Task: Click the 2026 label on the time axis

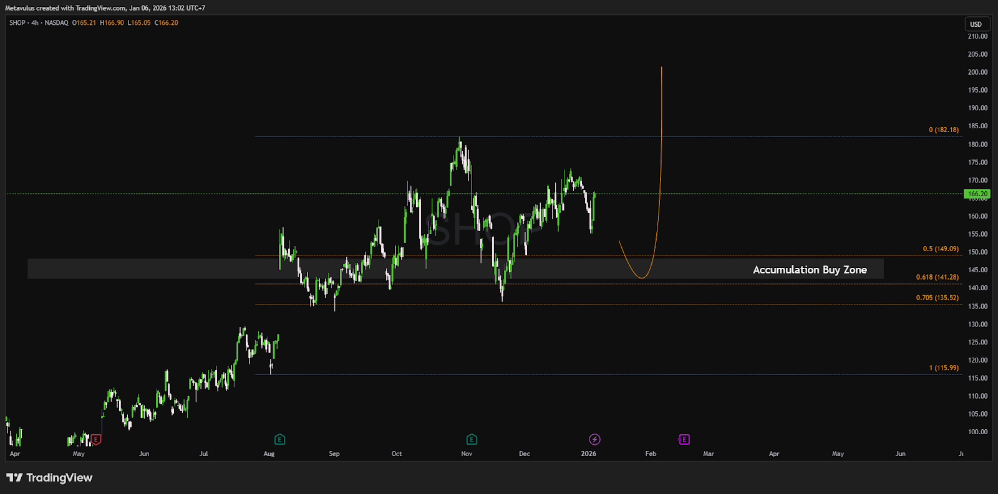Action: pyautogui.click(x=588, y=454)
